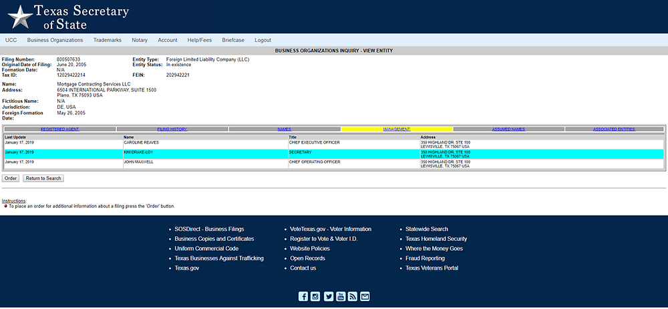Click the Return to Search button

point(43,178)
